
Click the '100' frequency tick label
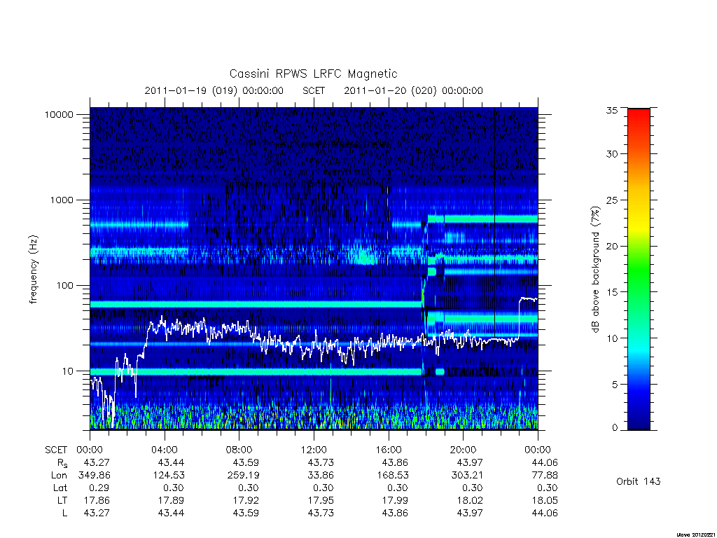pyautogui.click(x=65, y=286)
